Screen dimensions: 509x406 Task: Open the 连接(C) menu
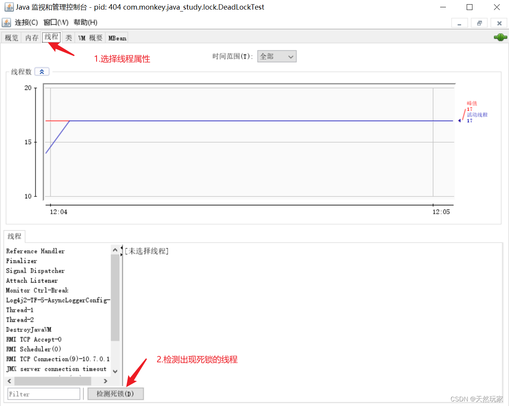[26, 22]
